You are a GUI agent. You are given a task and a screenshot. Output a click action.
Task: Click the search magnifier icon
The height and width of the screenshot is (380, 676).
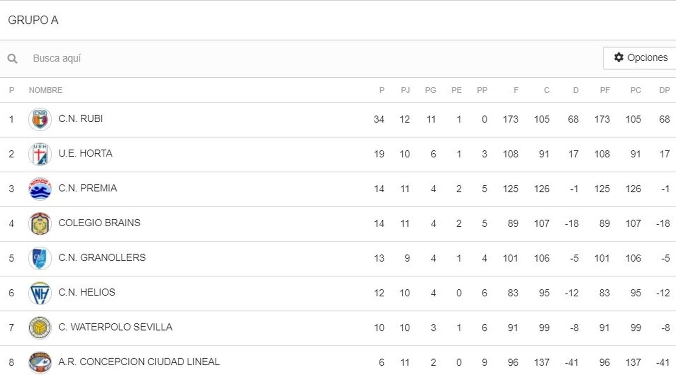13,58
